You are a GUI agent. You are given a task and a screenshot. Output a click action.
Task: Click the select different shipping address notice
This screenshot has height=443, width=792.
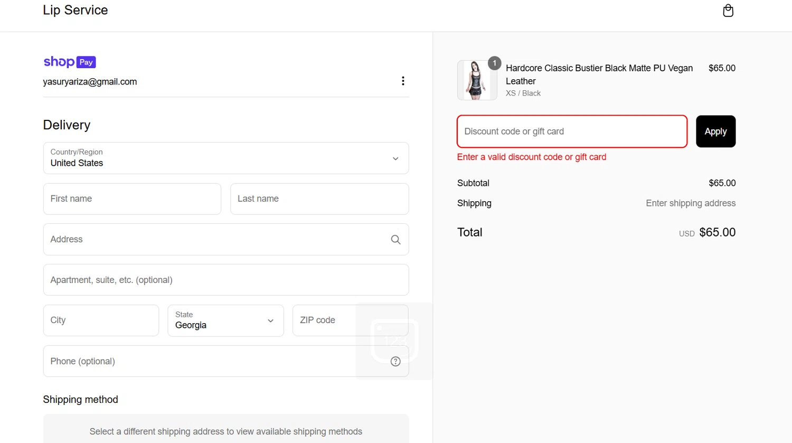(226, 432)
